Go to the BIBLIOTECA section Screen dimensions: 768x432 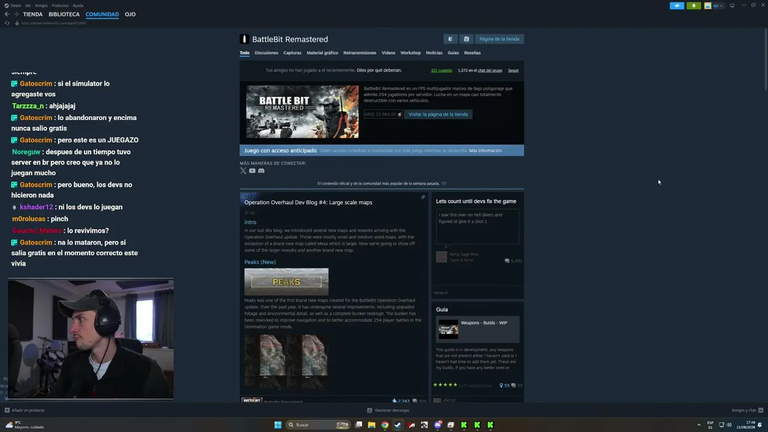64,14
